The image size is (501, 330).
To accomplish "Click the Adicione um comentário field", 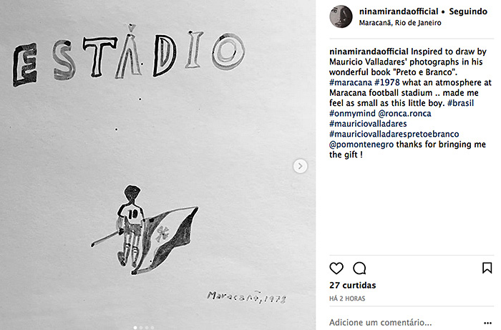I will click(380, 323).
